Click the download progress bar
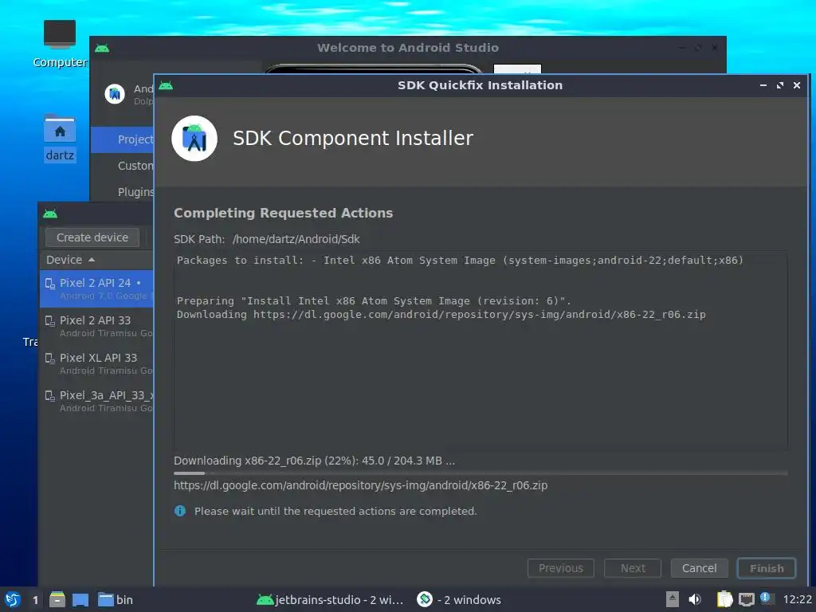 pos(481,473)
